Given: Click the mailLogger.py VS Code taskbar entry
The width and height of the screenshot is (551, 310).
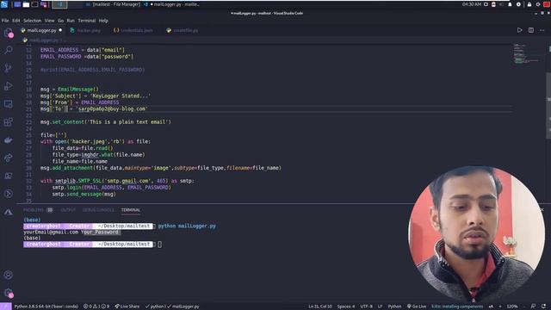Looking at the screenshot, I should point(172,4).
